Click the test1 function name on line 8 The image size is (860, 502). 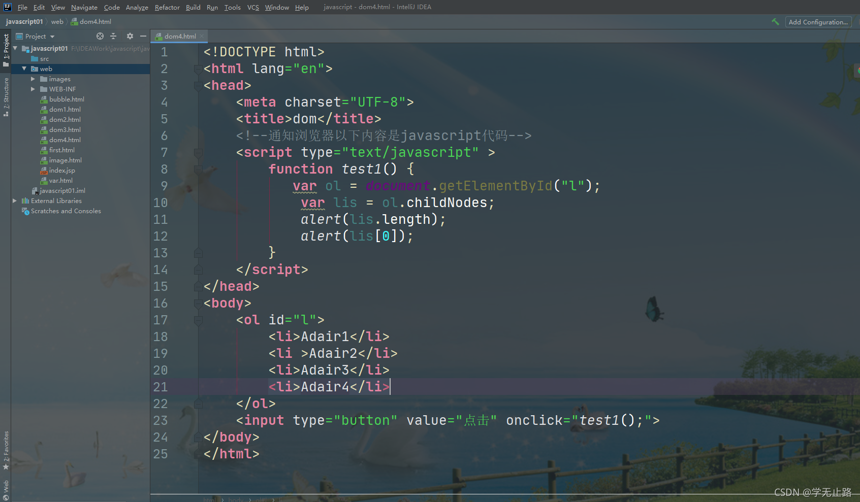tap(362, 169)
